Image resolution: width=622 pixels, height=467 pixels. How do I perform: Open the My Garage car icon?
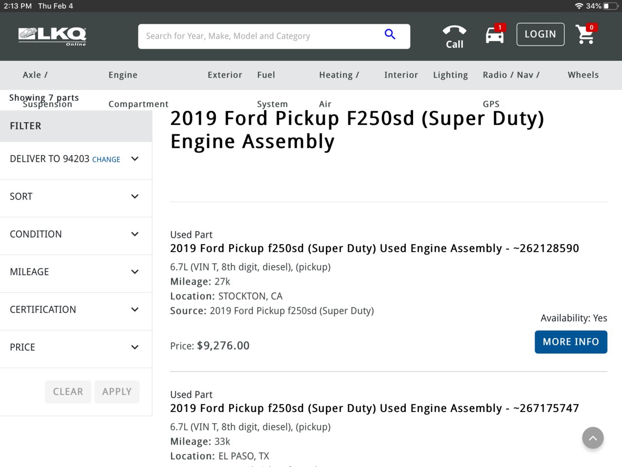pos(495,35)
